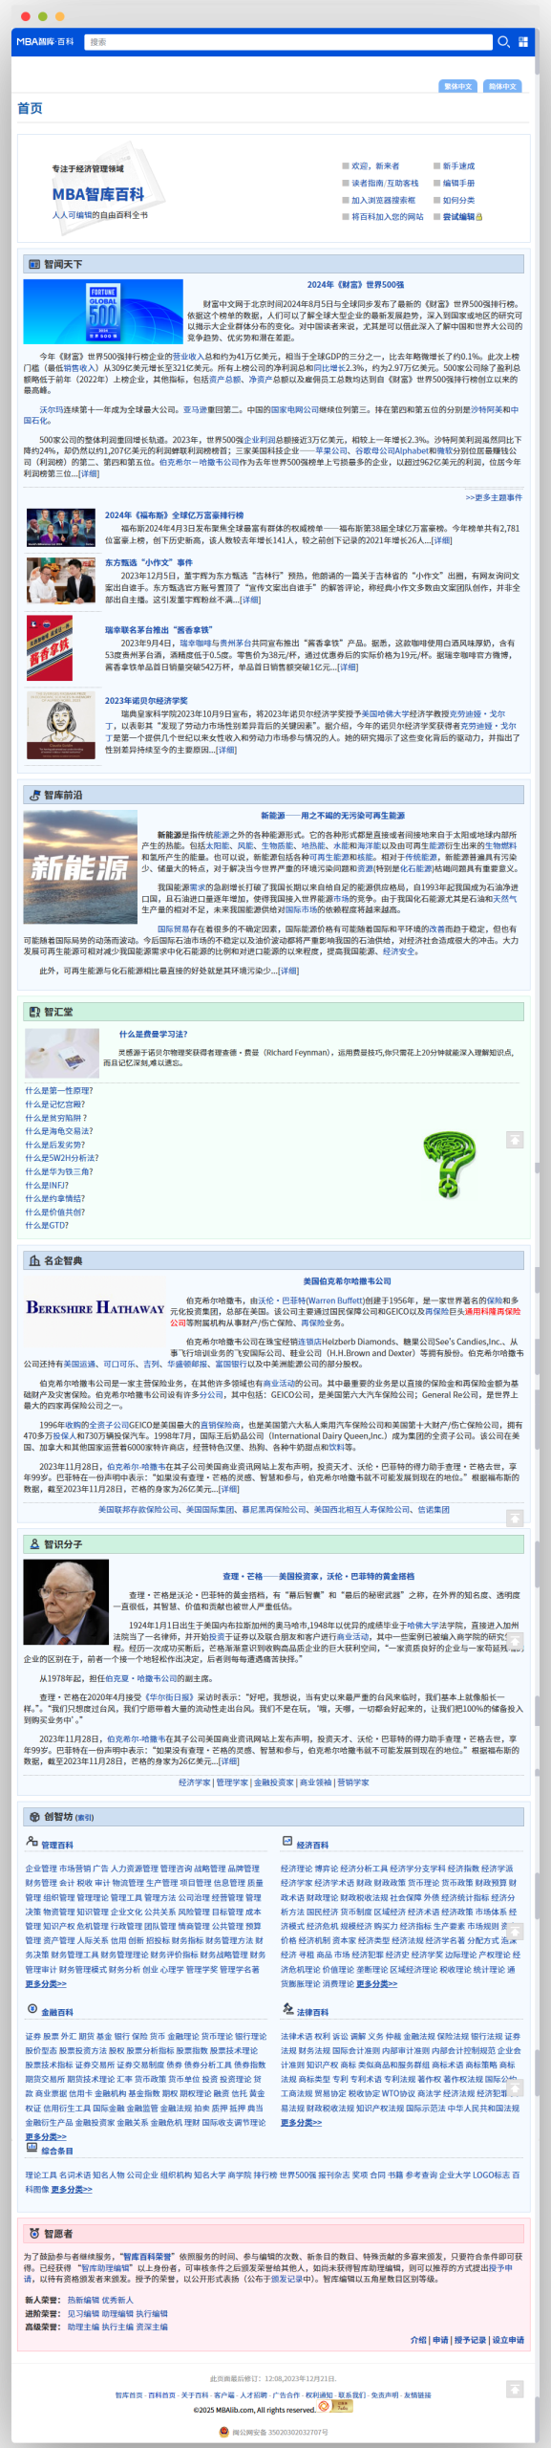Open the 美国伯克希尔哈撒韦公司 headline
This screenshot has width=551, height=2448.
348,1280
